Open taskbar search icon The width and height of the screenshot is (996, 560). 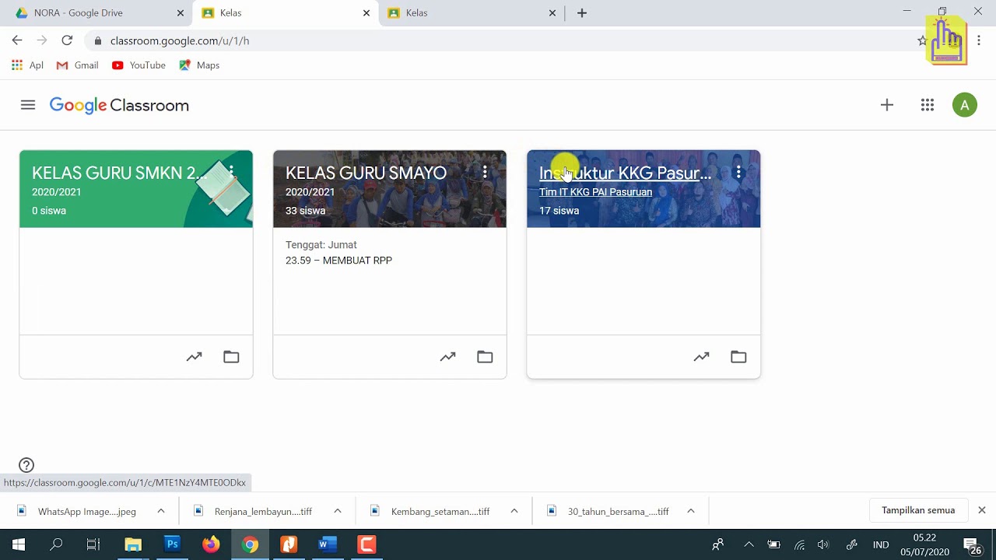[56, 544]
